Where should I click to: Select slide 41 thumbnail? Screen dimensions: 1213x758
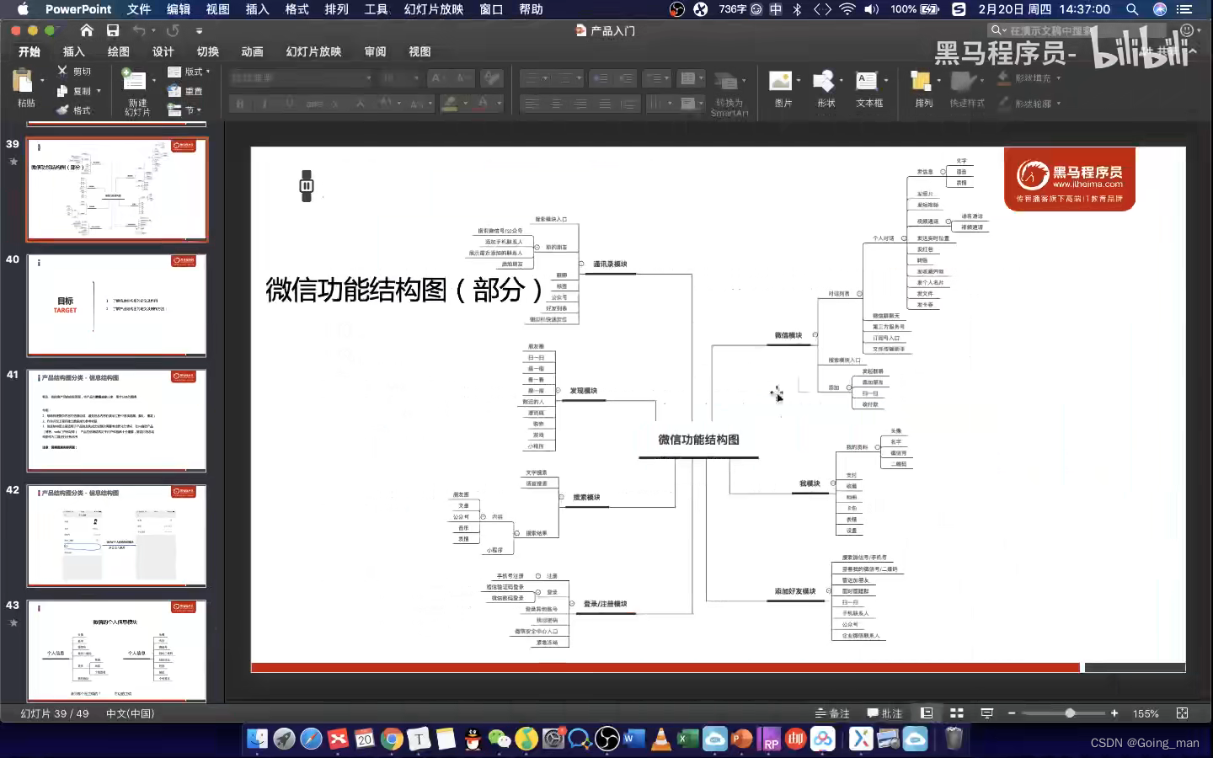tap(116, 420)
